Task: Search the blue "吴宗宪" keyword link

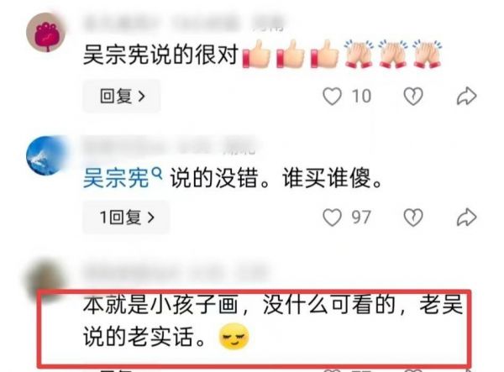Action: (116, 178)
